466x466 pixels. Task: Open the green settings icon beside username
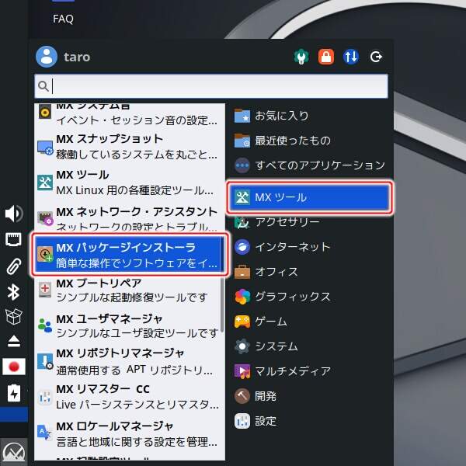pyautogui.click(x=301, y=57)
